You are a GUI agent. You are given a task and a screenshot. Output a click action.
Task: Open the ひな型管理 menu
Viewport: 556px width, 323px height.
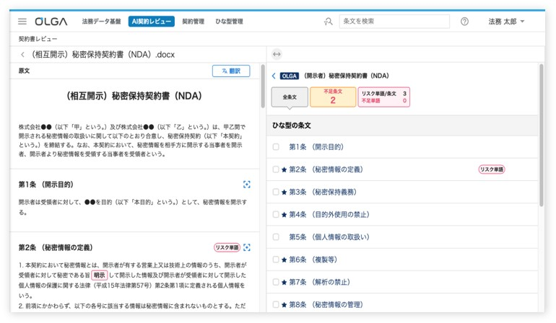point(229,22)
